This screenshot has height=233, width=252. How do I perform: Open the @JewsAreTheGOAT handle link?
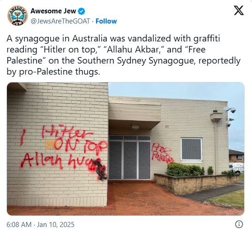pyautogui.click(x=60, y=21)
